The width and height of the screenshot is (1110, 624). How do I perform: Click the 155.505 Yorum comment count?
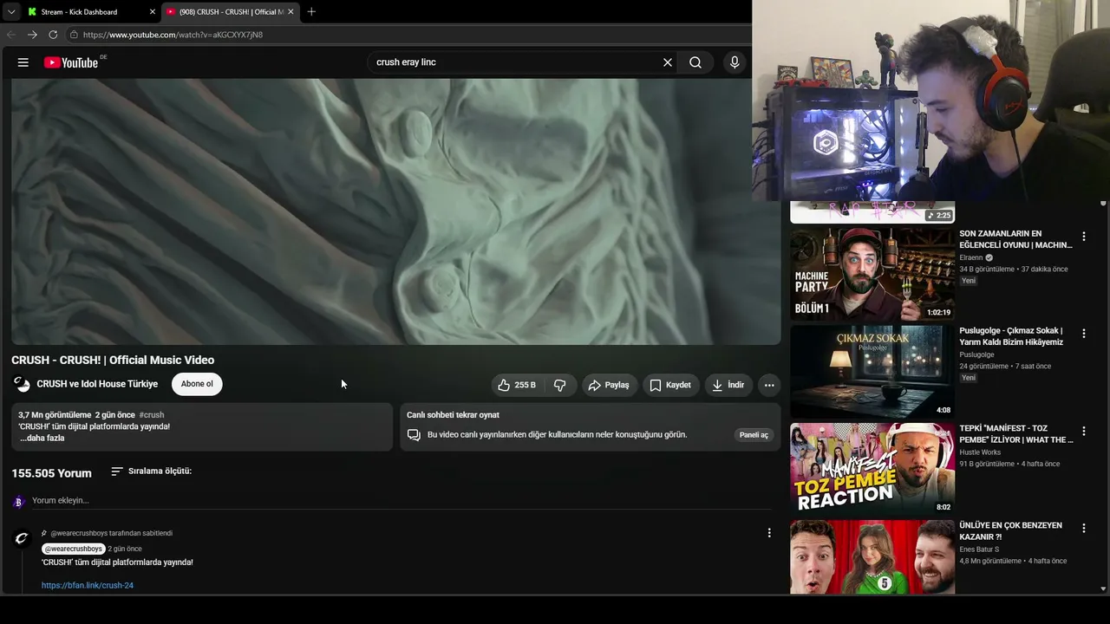(x=51, y=473)
